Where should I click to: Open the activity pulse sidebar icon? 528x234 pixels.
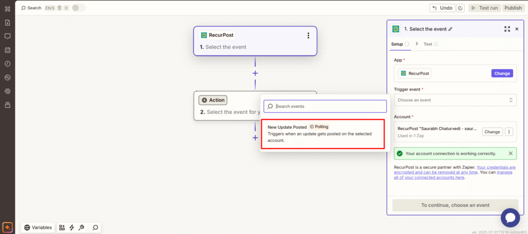point(7,78)
